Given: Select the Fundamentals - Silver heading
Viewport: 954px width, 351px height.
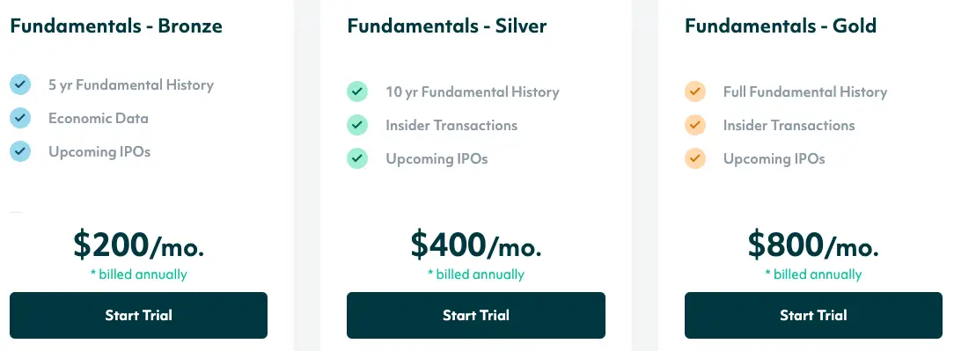Looking at the screenshot, I should 447,26.
